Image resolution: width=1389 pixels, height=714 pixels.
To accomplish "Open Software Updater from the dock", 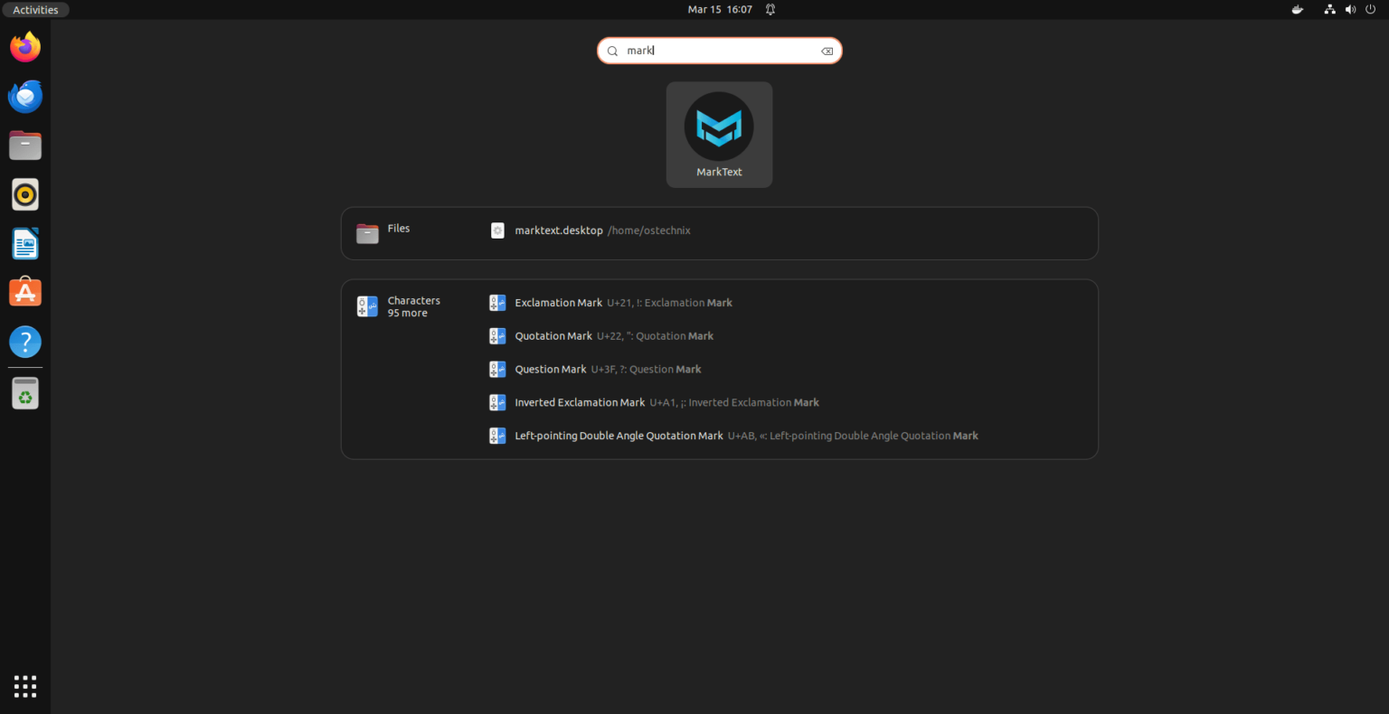I will [x=24, y=392].
